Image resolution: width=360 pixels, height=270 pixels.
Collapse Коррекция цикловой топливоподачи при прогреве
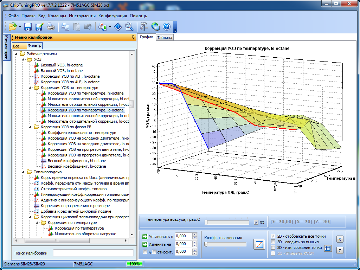pyautogui.click(x=30, y=217)
